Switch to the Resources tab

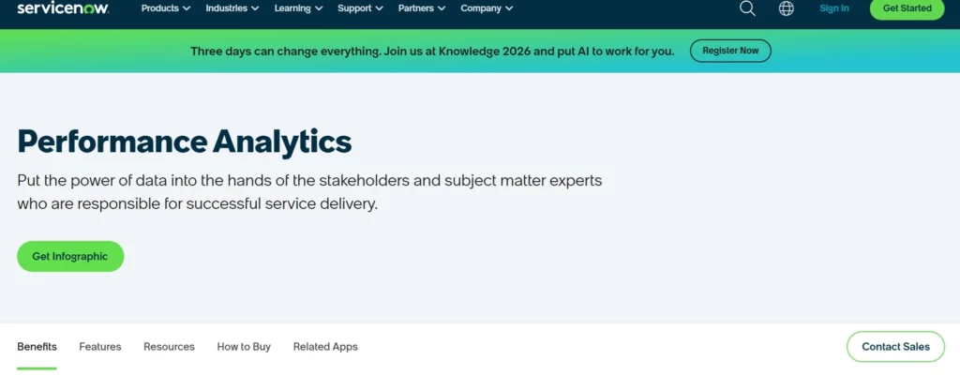pyautogui.click(x=169, y=347)
